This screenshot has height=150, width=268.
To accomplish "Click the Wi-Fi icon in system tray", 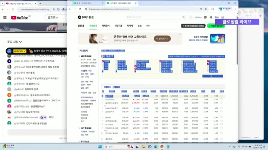I will pos(243,147).
